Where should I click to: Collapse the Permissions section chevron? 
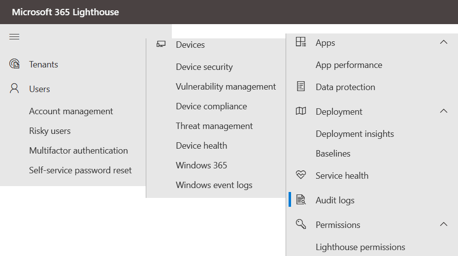[443, 224]
